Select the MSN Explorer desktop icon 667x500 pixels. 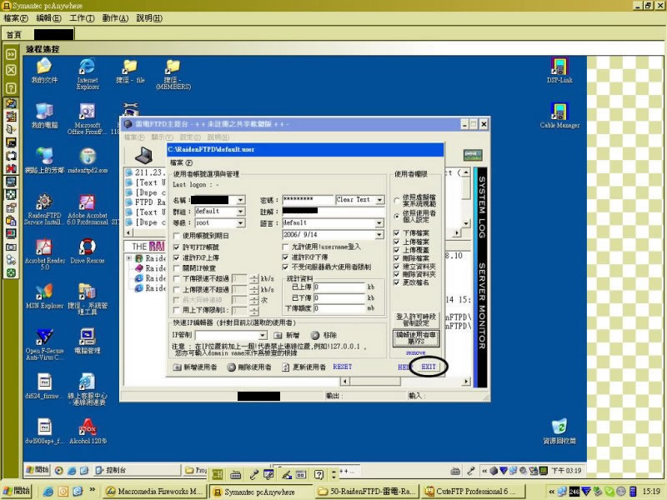[x=44, y=296]
